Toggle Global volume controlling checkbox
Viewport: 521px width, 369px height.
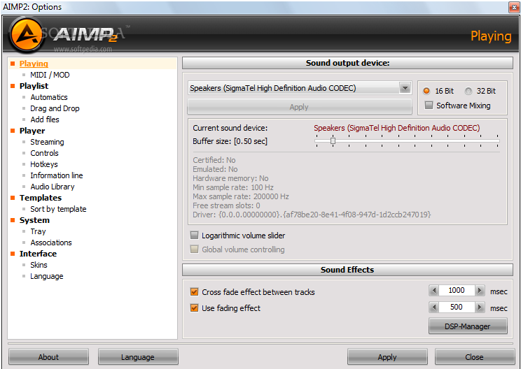point(194,249)
